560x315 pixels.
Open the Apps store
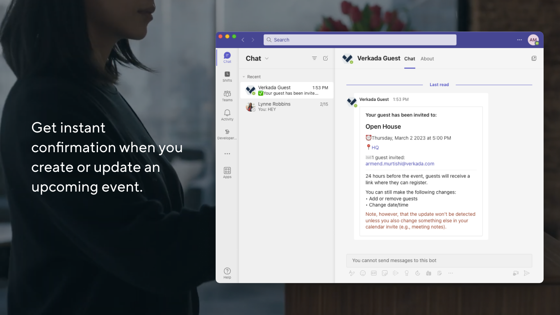[227, 173]
